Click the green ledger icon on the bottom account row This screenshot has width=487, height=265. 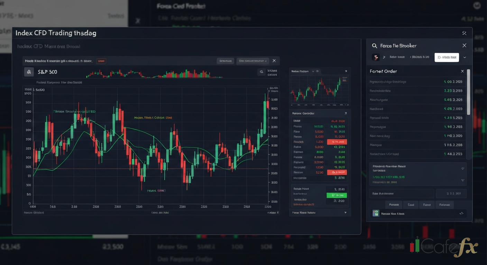pyautogui.click(x=376, y=213)
